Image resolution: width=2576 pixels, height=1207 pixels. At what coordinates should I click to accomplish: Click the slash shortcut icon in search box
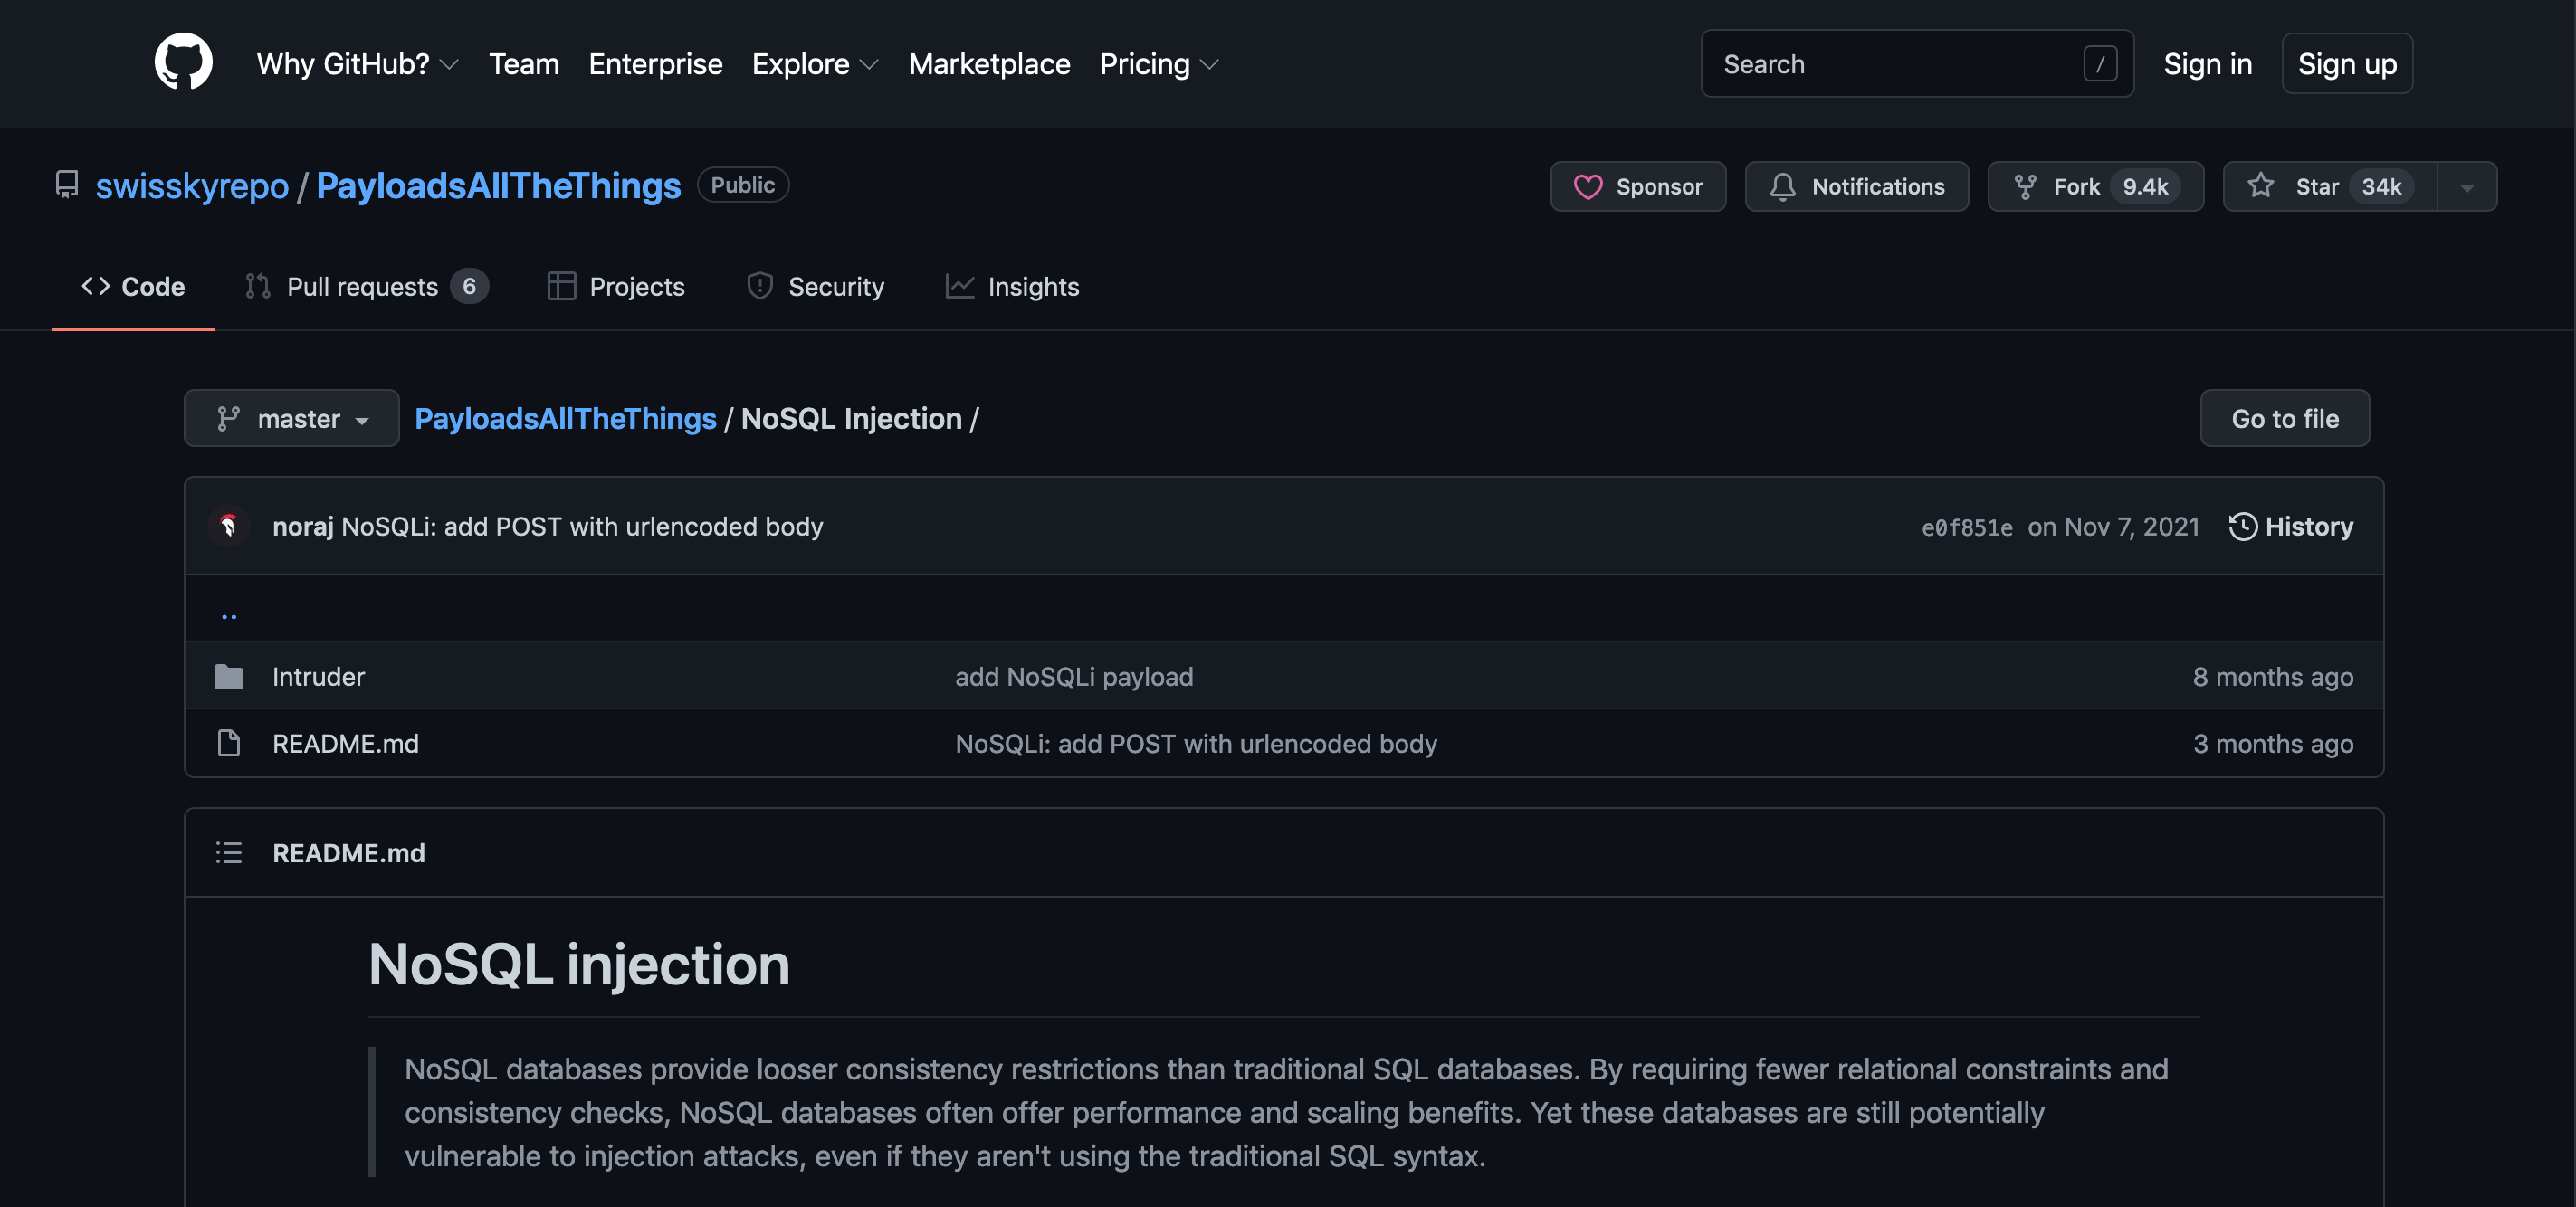click(x=2099, y=64)
